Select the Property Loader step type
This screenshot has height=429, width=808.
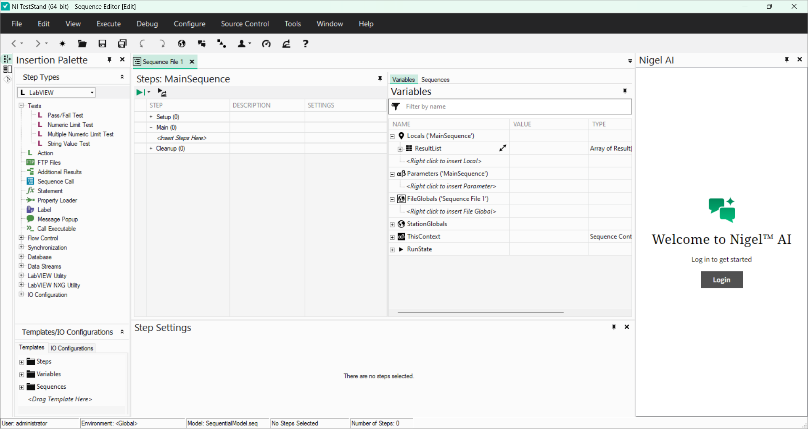tap(57, 200)
